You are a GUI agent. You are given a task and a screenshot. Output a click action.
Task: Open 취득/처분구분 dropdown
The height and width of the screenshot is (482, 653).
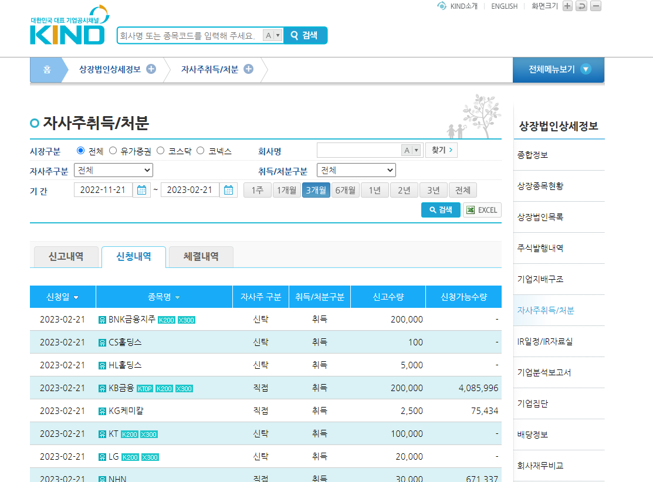[x=356, y=170]
